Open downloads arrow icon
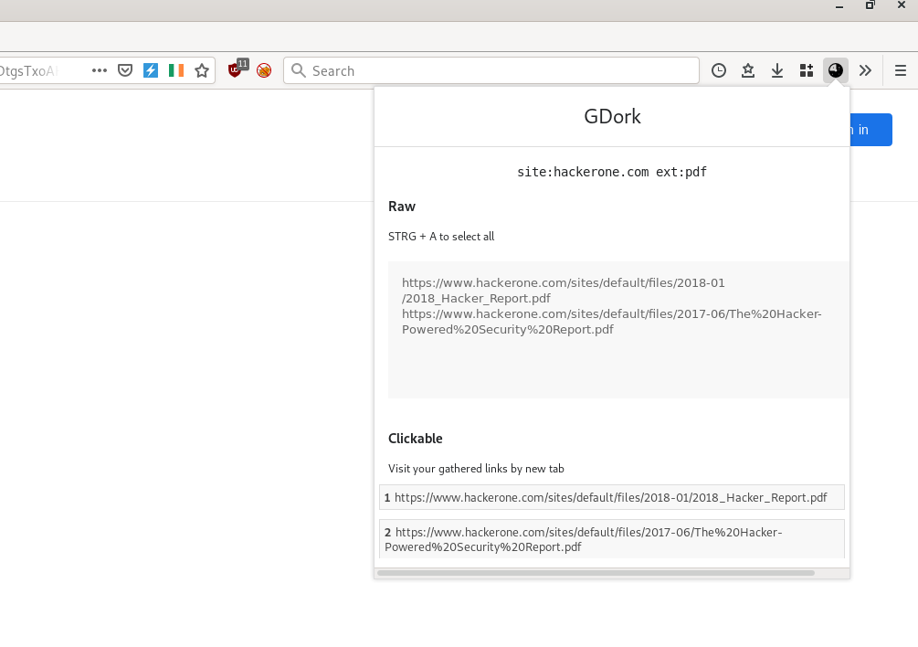Viewport: 918px width, 647px height. coord(777,71)
